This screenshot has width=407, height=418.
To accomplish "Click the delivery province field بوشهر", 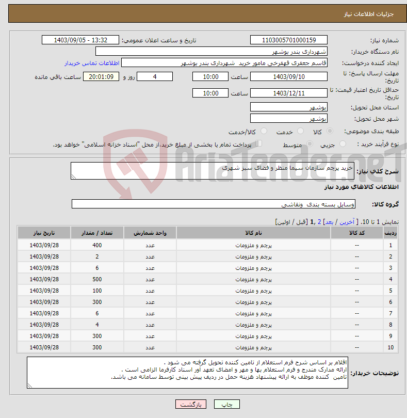I will (x=289, y=107).
